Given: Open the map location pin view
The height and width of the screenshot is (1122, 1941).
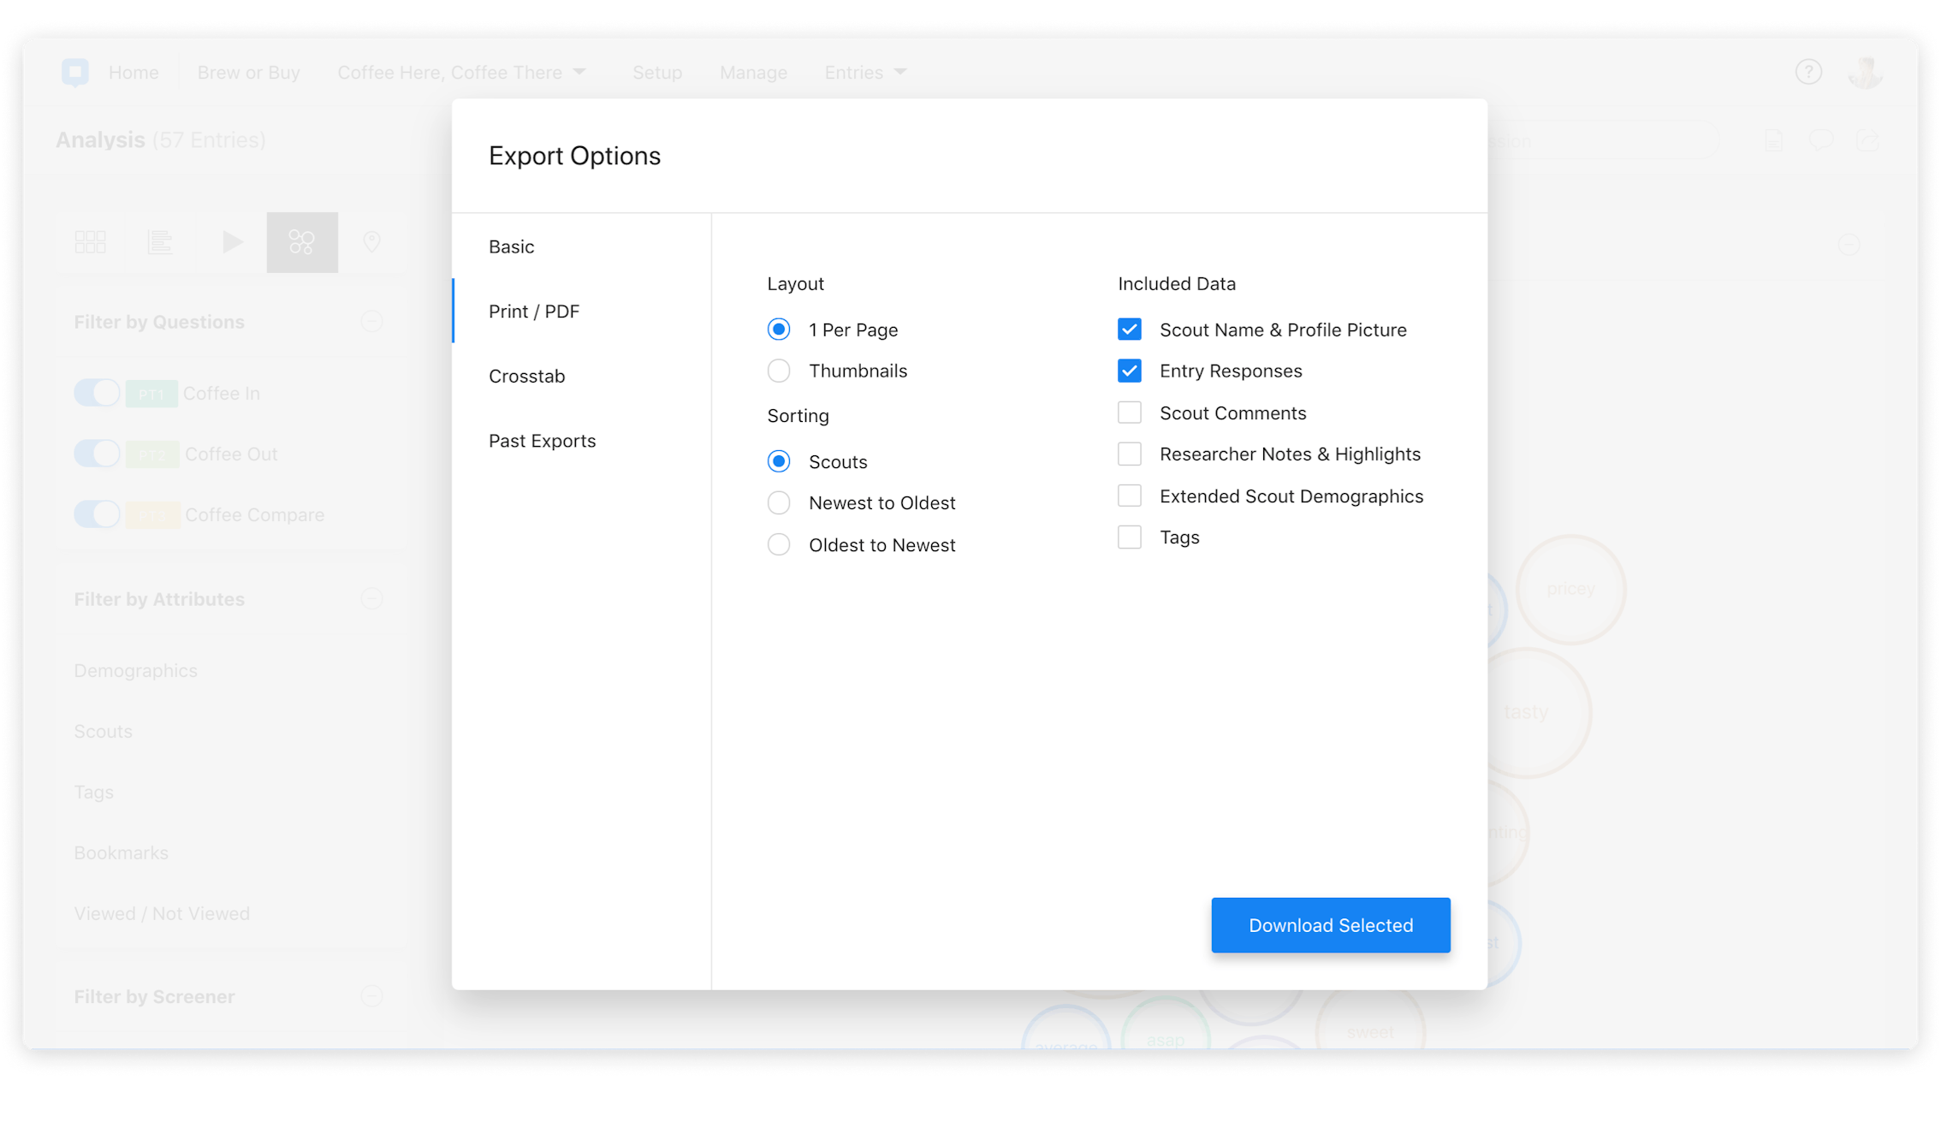Looking at the screenshot, I should pyautogui.click(x=371, y=242).
